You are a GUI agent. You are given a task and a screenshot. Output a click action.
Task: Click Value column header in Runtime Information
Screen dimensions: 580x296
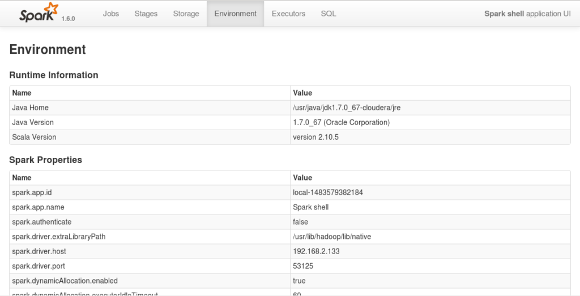click(x=302, y=93)
